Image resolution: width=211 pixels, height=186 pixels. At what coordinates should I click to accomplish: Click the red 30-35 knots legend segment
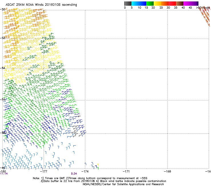coord(172,3)
